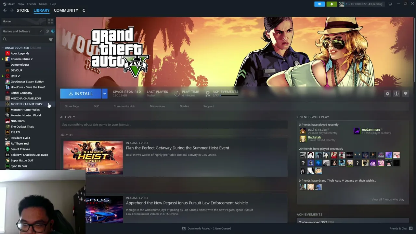416x234 pixels.
Task: Open the account name dropdown arrow
Action: pyautogui.click(x=349, y=4)
